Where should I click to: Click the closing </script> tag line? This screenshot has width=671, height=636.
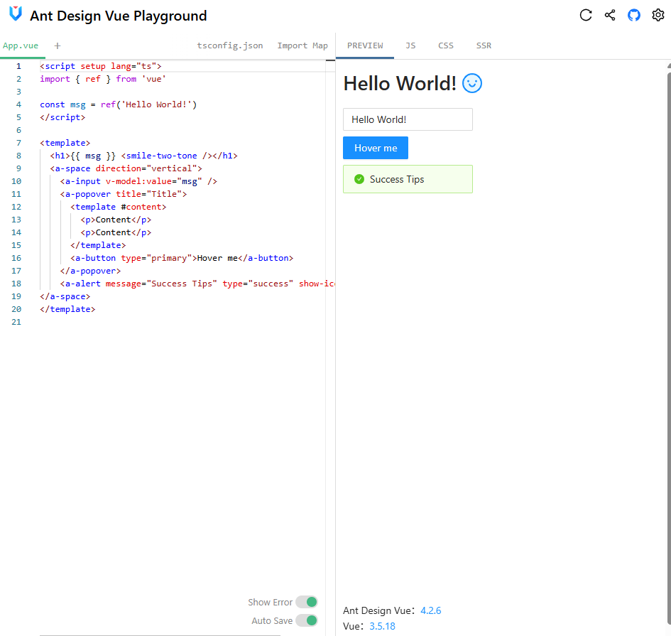62,117
